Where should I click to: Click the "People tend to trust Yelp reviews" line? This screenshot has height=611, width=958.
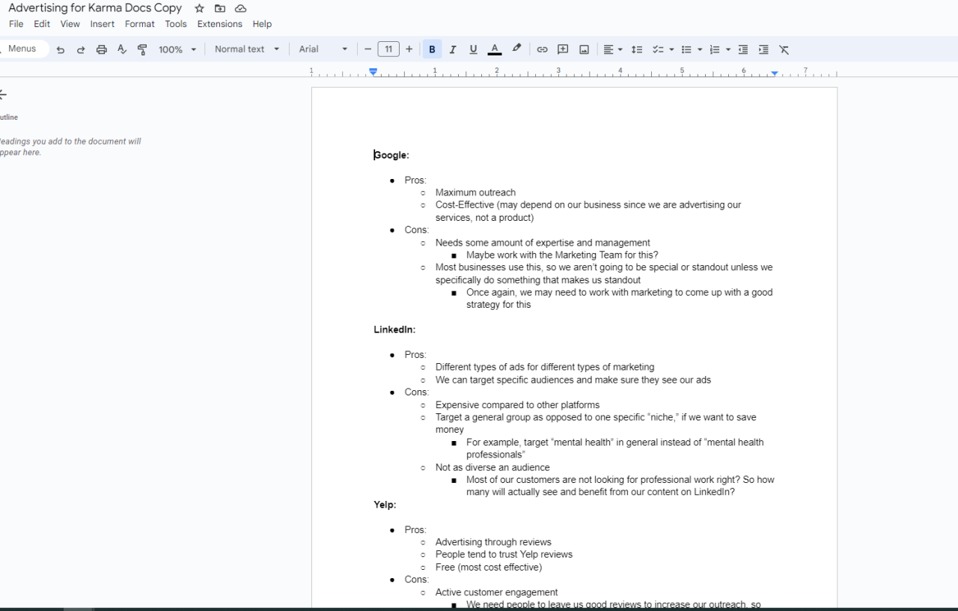504,555
